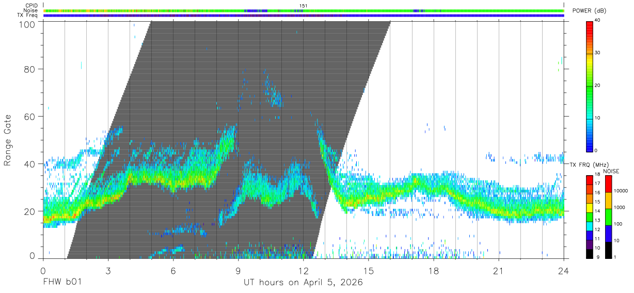Click the blue TX Freq strip above the plot
Screen dimensions: 634x293
tap(303, 16)
